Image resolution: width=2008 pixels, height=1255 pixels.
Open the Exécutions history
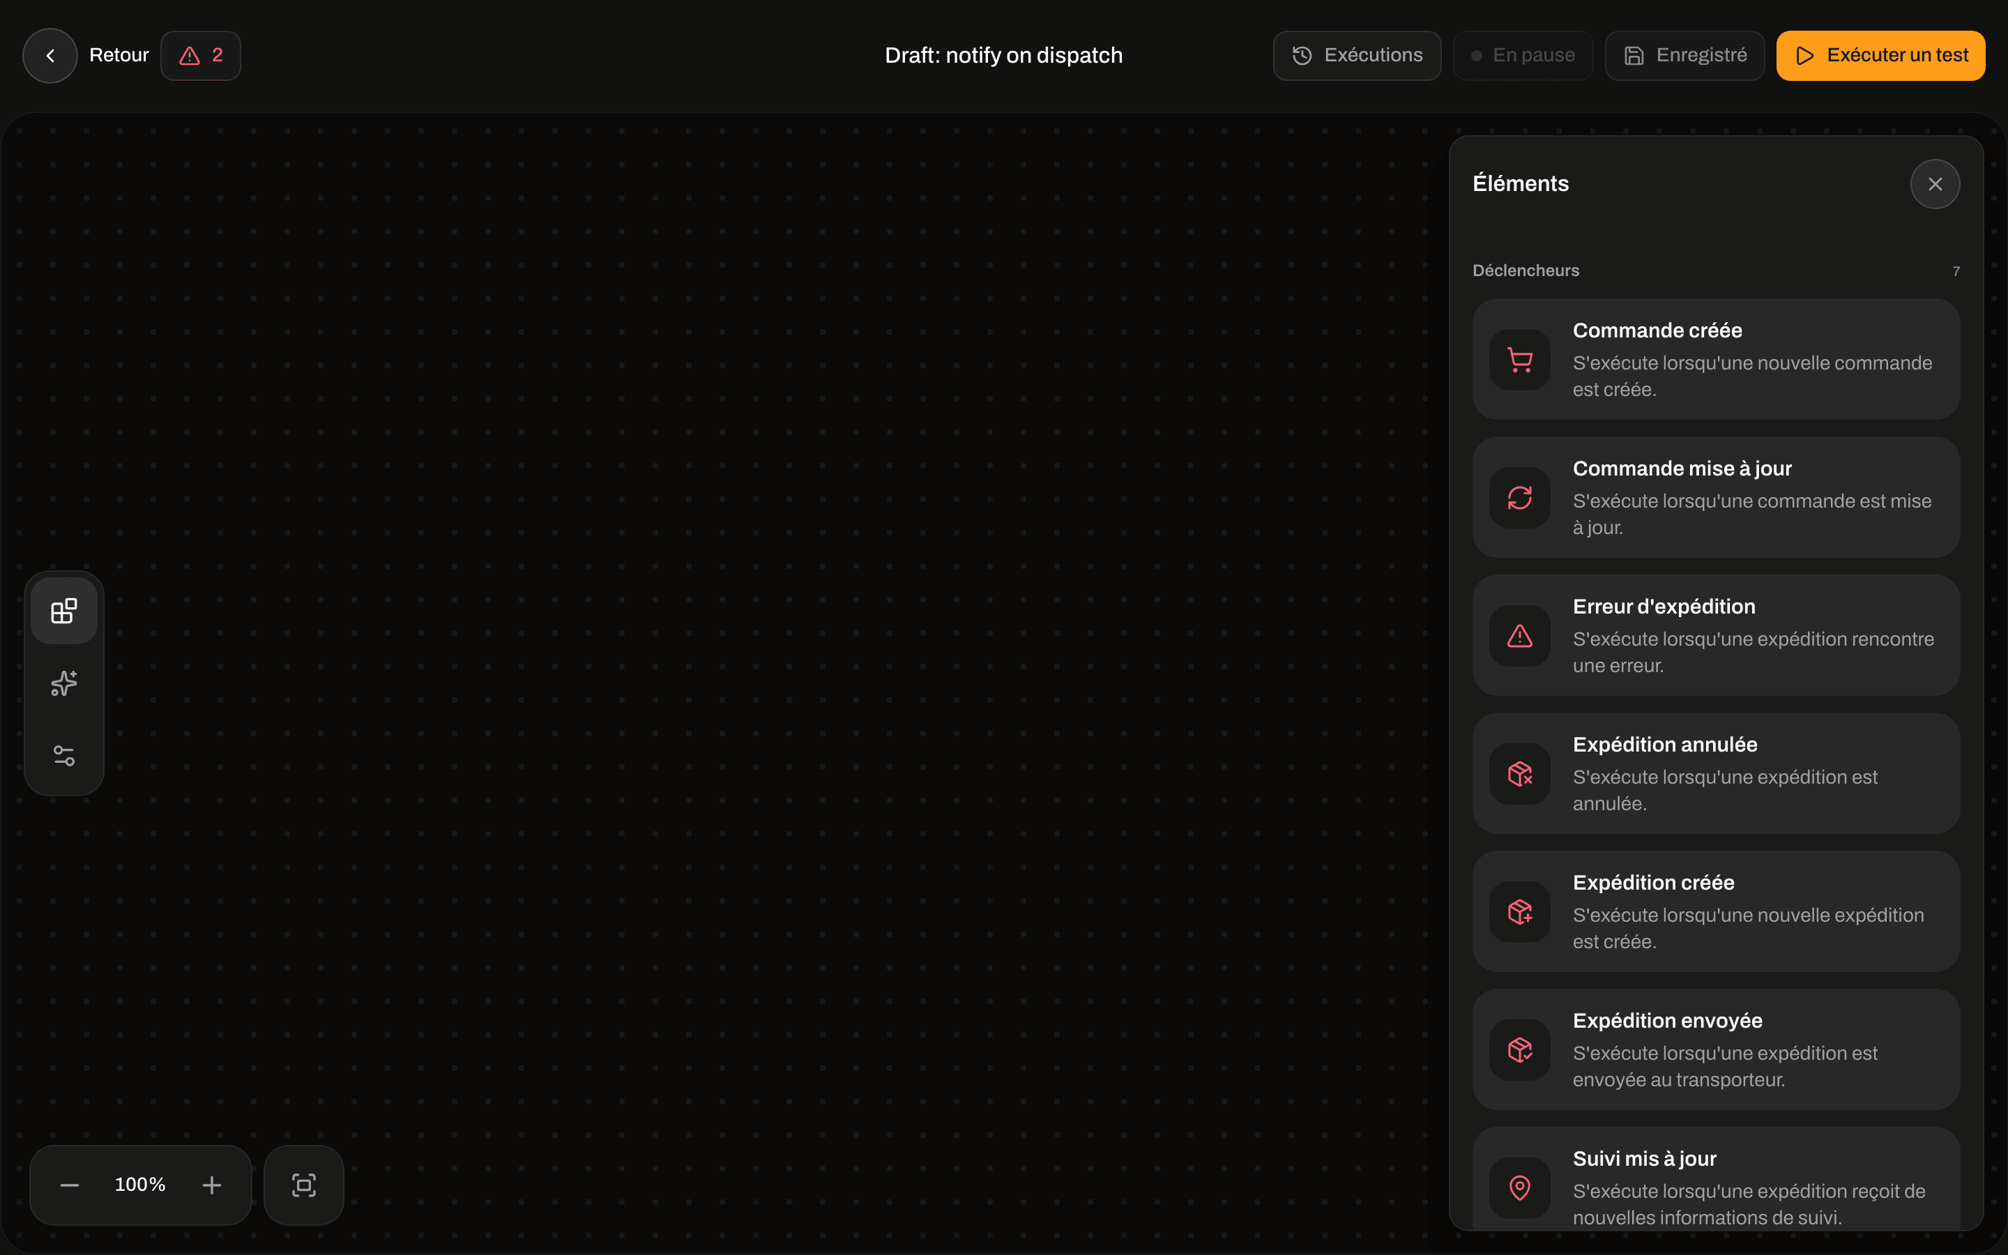[1357, 56]
